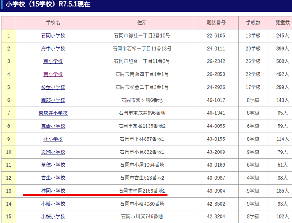Open the 瓦会小学校 link
The image size is (292, 223).
coord(53,126)
